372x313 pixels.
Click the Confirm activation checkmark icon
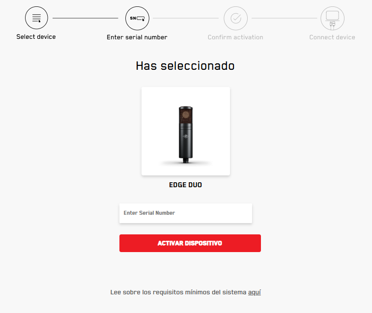(235, 18)
